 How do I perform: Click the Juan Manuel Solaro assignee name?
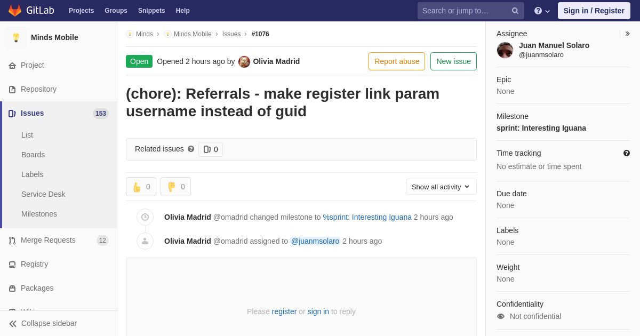pos(554,45)
